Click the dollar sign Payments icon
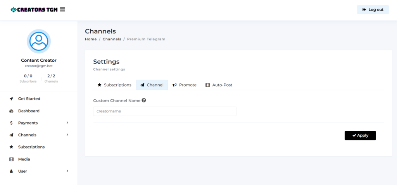The image size is (397, 185). pos(11,123)
